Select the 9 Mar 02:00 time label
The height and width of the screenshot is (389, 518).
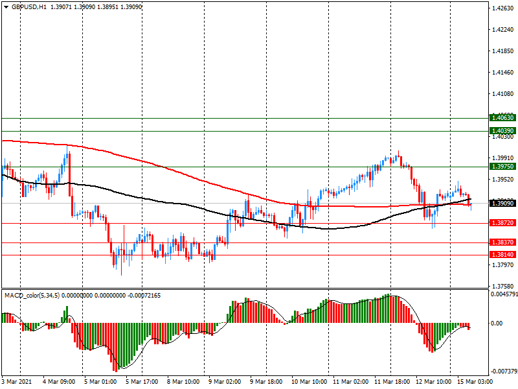[x=225, y=382]
